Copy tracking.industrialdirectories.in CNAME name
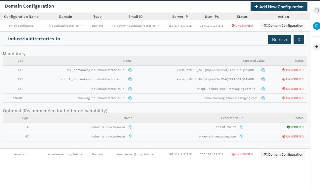 [x=130, y=98]
